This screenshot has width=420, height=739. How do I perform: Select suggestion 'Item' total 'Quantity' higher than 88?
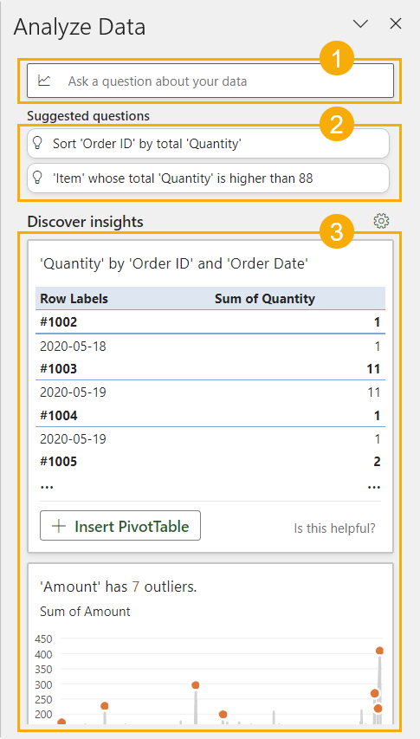coord(208,178)
